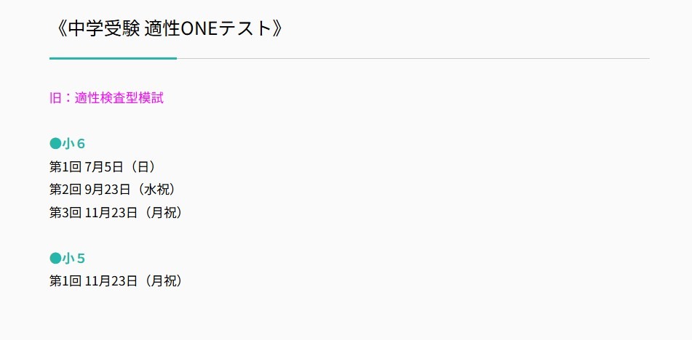This screenshot has height=340, width=692.
Task: Click the teal bullet beside 小６
Action: (55, 144)
